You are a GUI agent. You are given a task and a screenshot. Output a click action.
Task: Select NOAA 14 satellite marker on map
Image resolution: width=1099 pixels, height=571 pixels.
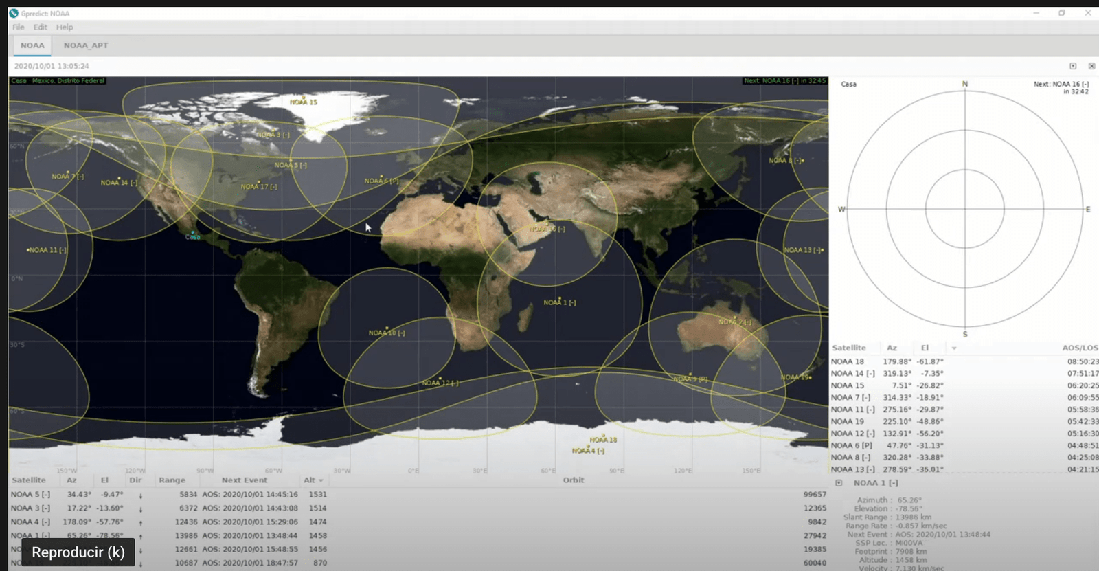pyautogui.click(x=119, y=183)
